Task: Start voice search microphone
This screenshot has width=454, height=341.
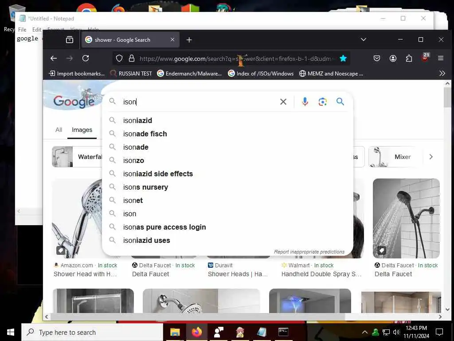Action: (305, 102)
